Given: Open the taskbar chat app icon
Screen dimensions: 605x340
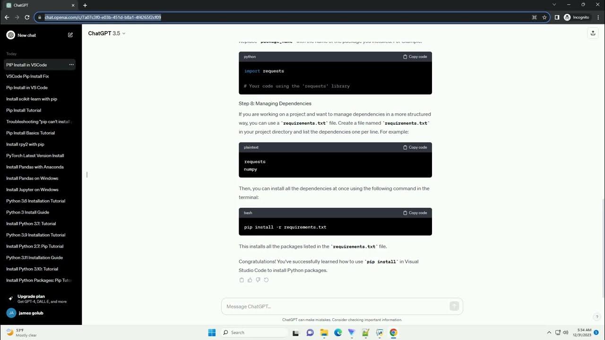Looking at the screenshot, I should coord(310,332).
